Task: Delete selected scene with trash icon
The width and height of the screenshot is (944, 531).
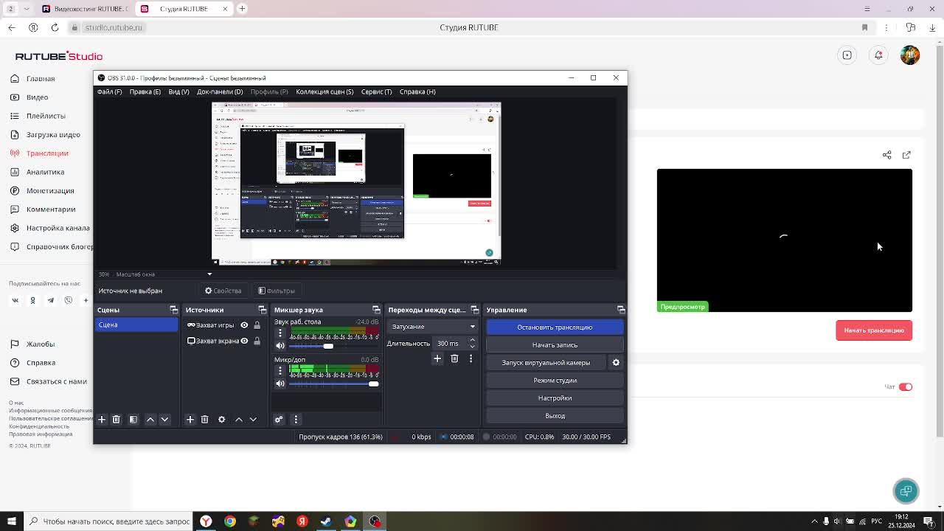Action: [x=116, y=420]
